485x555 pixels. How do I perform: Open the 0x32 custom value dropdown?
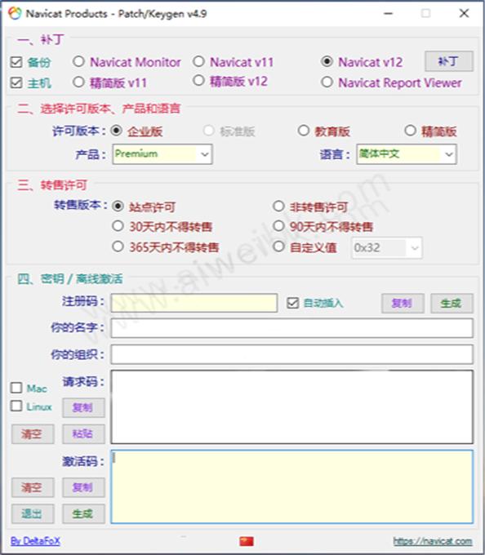386,247
